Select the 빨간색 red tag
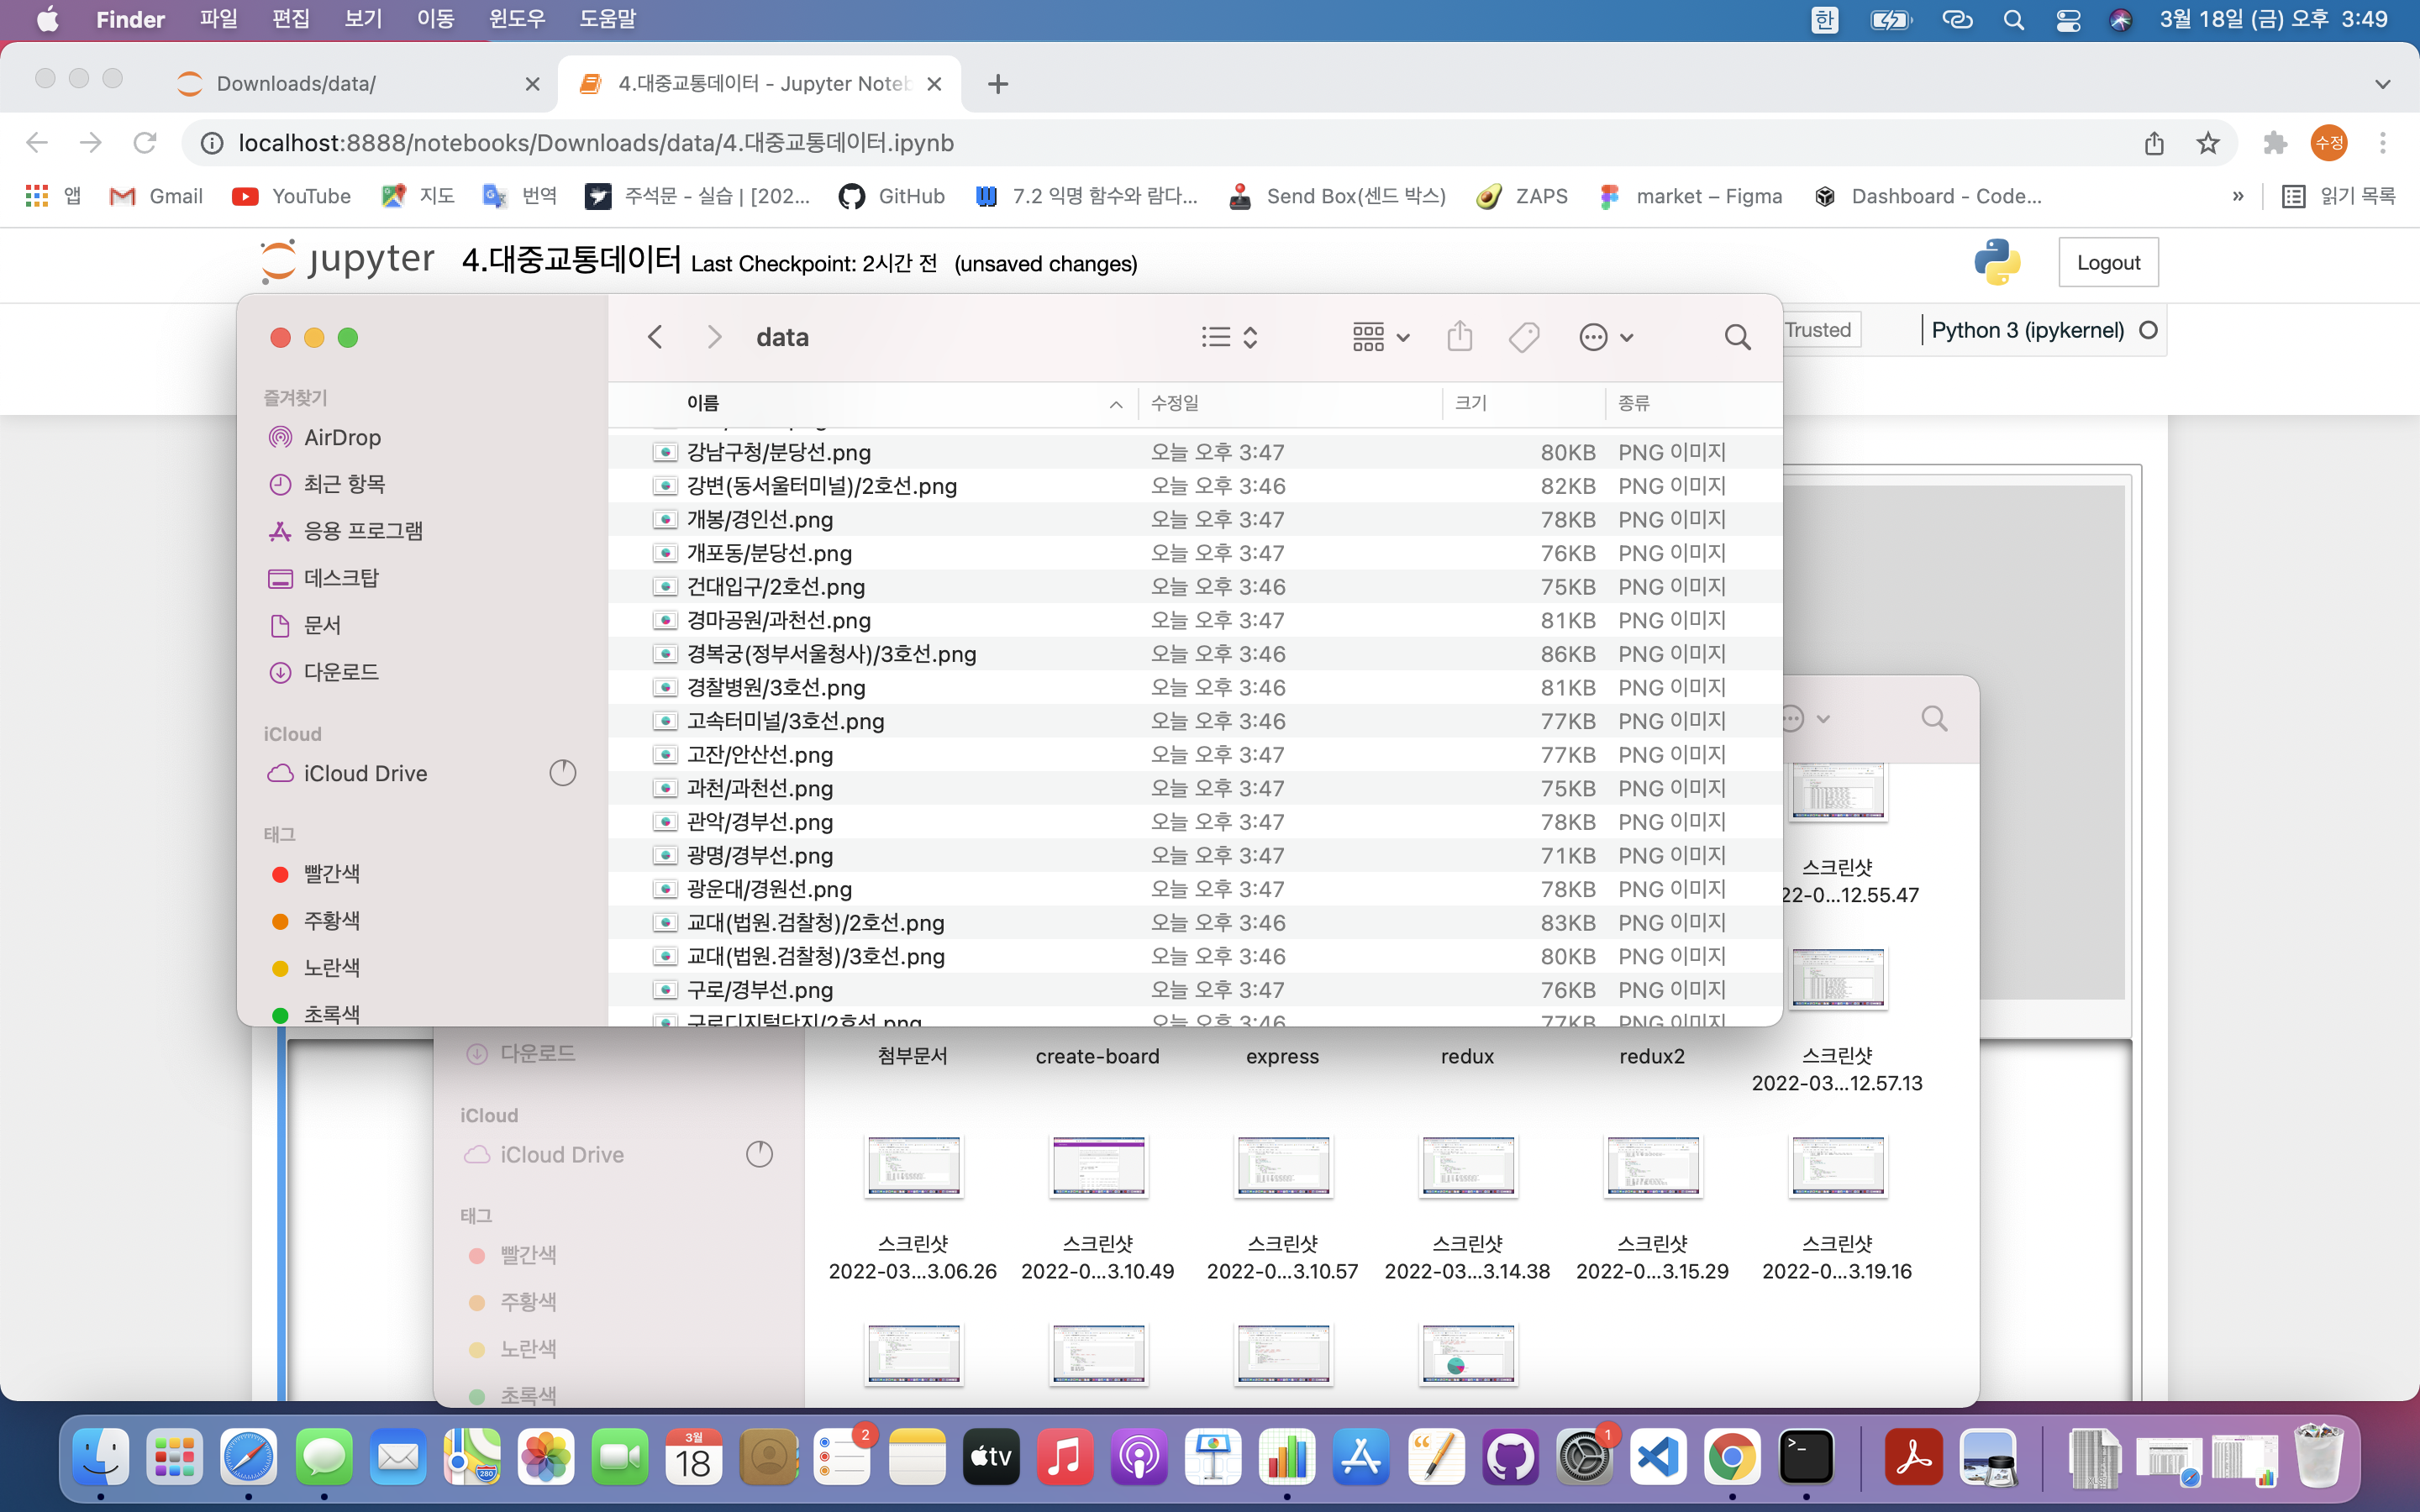This screenshot has height=1512, width=2420. point(331,874)
